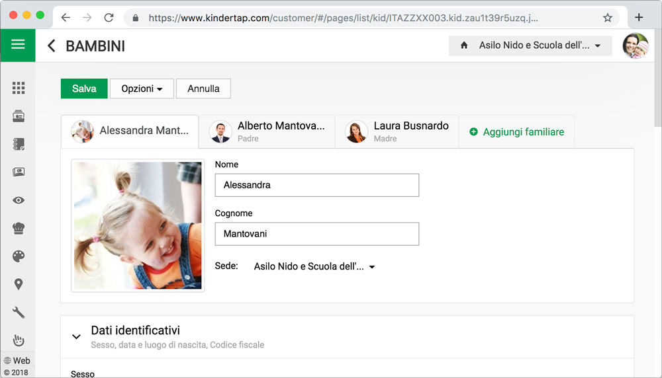Open the Opzioni dropdown
Screen dimensions: 662x378
point(142,89)
